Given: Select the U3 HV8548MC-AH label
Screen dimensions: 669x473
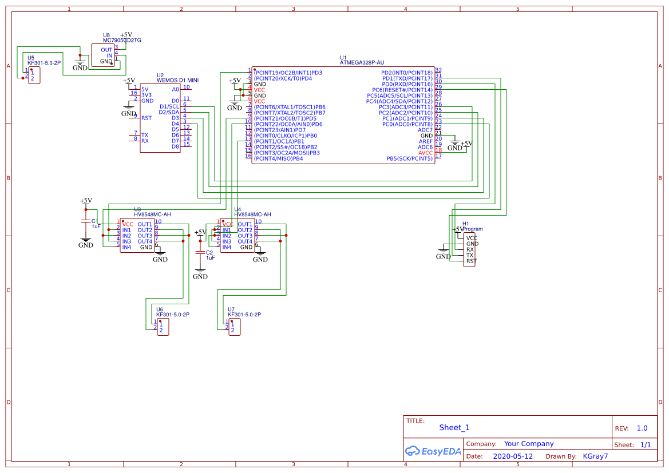Looking at the screenshot, I should (152, 214).
